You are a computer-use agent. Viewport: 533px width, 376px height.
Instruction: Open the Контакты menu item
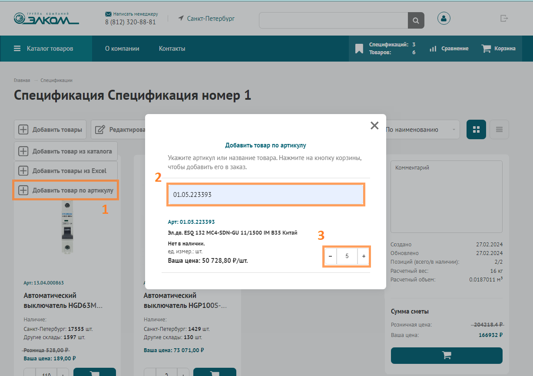(172, 49)
